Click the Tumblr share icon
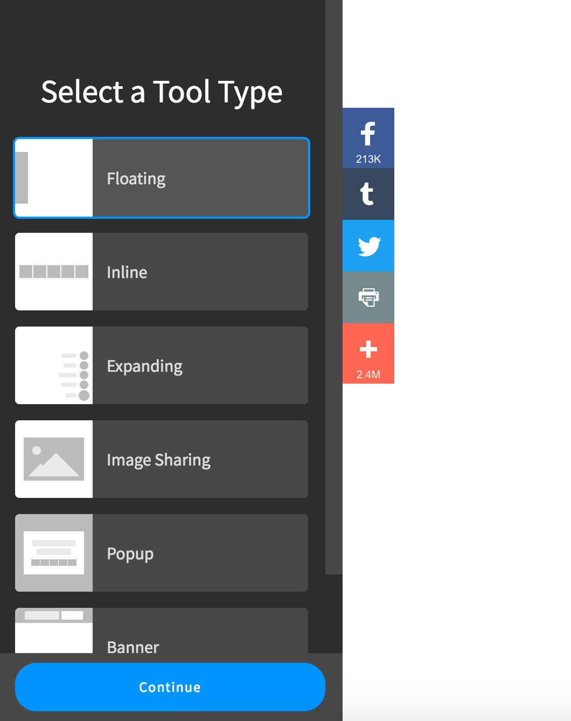 [x=368, y=194]
